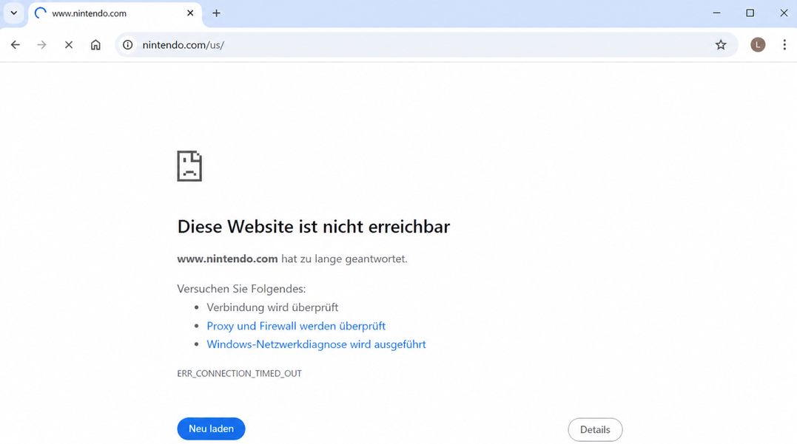Open Chrome three-dot menu

(784, 44)
